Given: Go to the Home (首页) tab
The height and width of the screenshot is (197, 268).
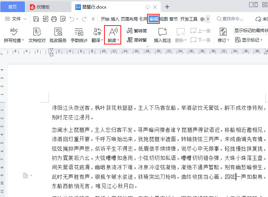Looking at the screenshot, I should 12,7.
